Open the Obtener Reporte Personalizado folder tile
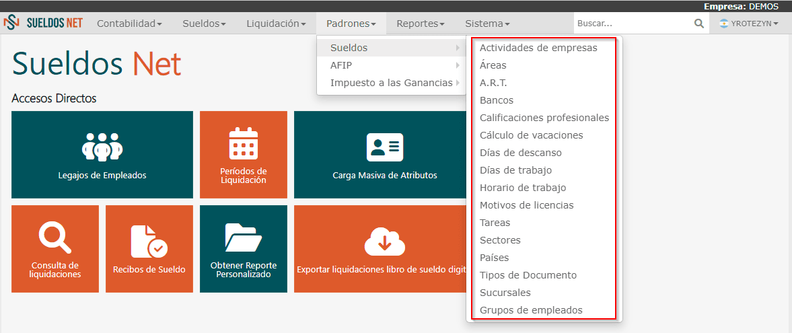 click(244, 249)
